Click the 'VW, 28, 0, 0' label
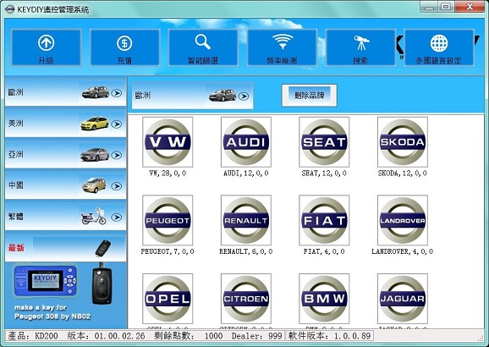489x347 pixels. point(168,173)
